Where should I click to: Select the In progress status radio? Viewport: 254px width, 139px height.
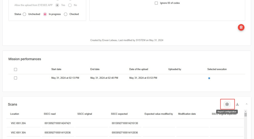click(x=45, y=14)
